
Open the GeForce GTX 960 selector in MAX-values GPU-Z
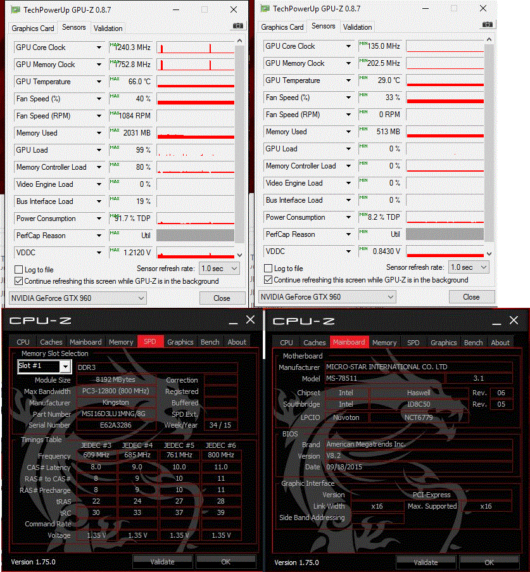click(78, 298)
